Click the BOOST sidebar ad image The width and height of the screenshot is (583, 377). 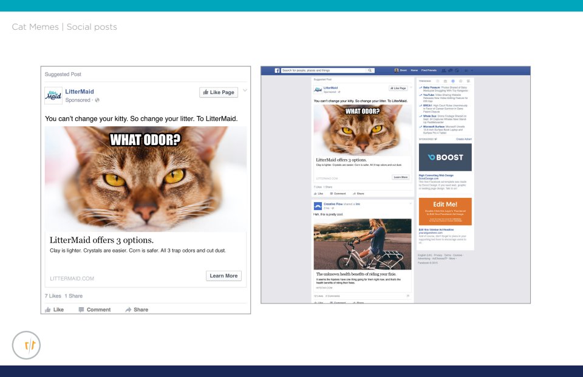(x=445, y=157)
